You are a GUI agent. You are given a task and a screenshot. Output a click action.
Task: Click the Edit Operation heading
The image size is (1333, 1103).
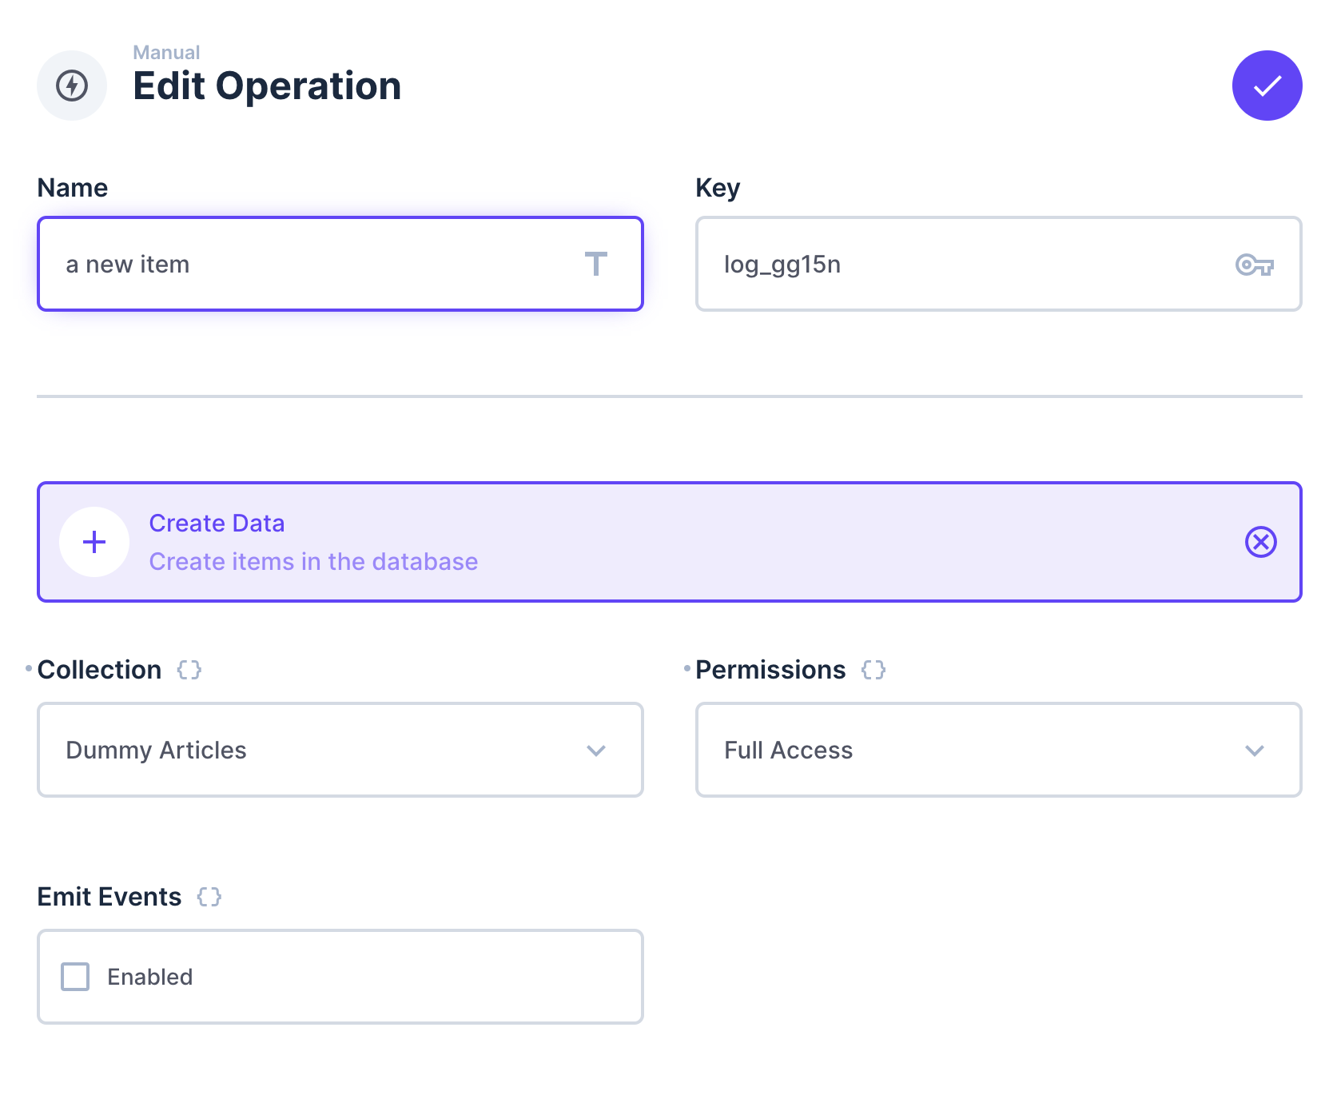click(x=267, y=86)
